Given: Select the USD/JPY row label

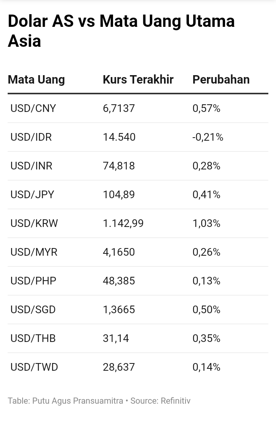Looking at the screenshot, I should pos(32,195).
